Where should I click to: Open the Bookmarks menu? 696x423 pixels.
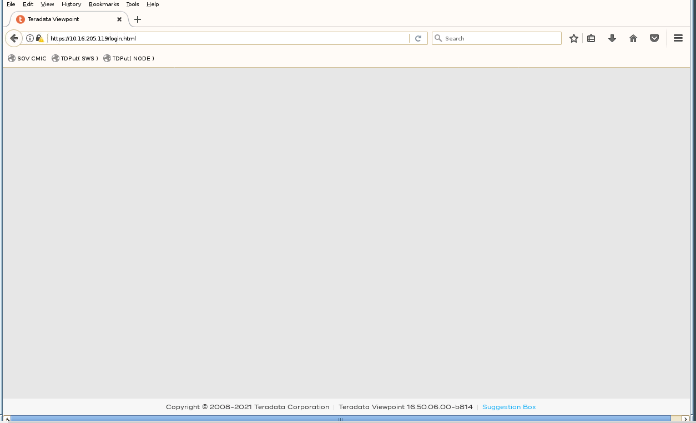tap(104, 4)
